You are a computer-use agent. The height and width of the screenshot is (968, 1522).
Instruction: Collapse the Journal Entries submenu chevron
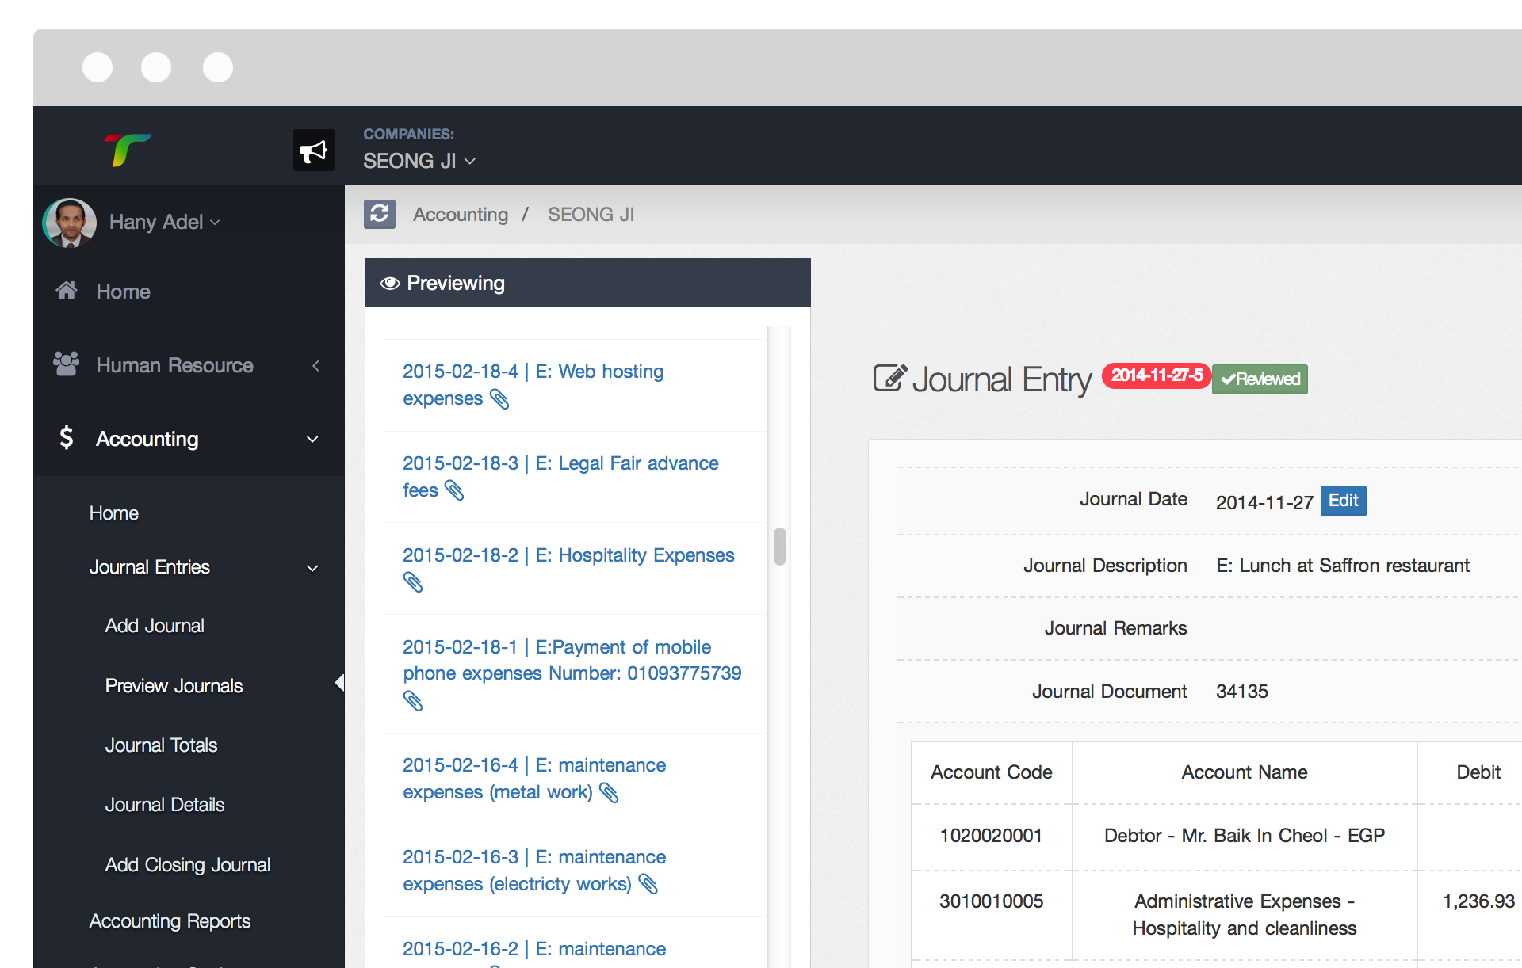[312, 568]
